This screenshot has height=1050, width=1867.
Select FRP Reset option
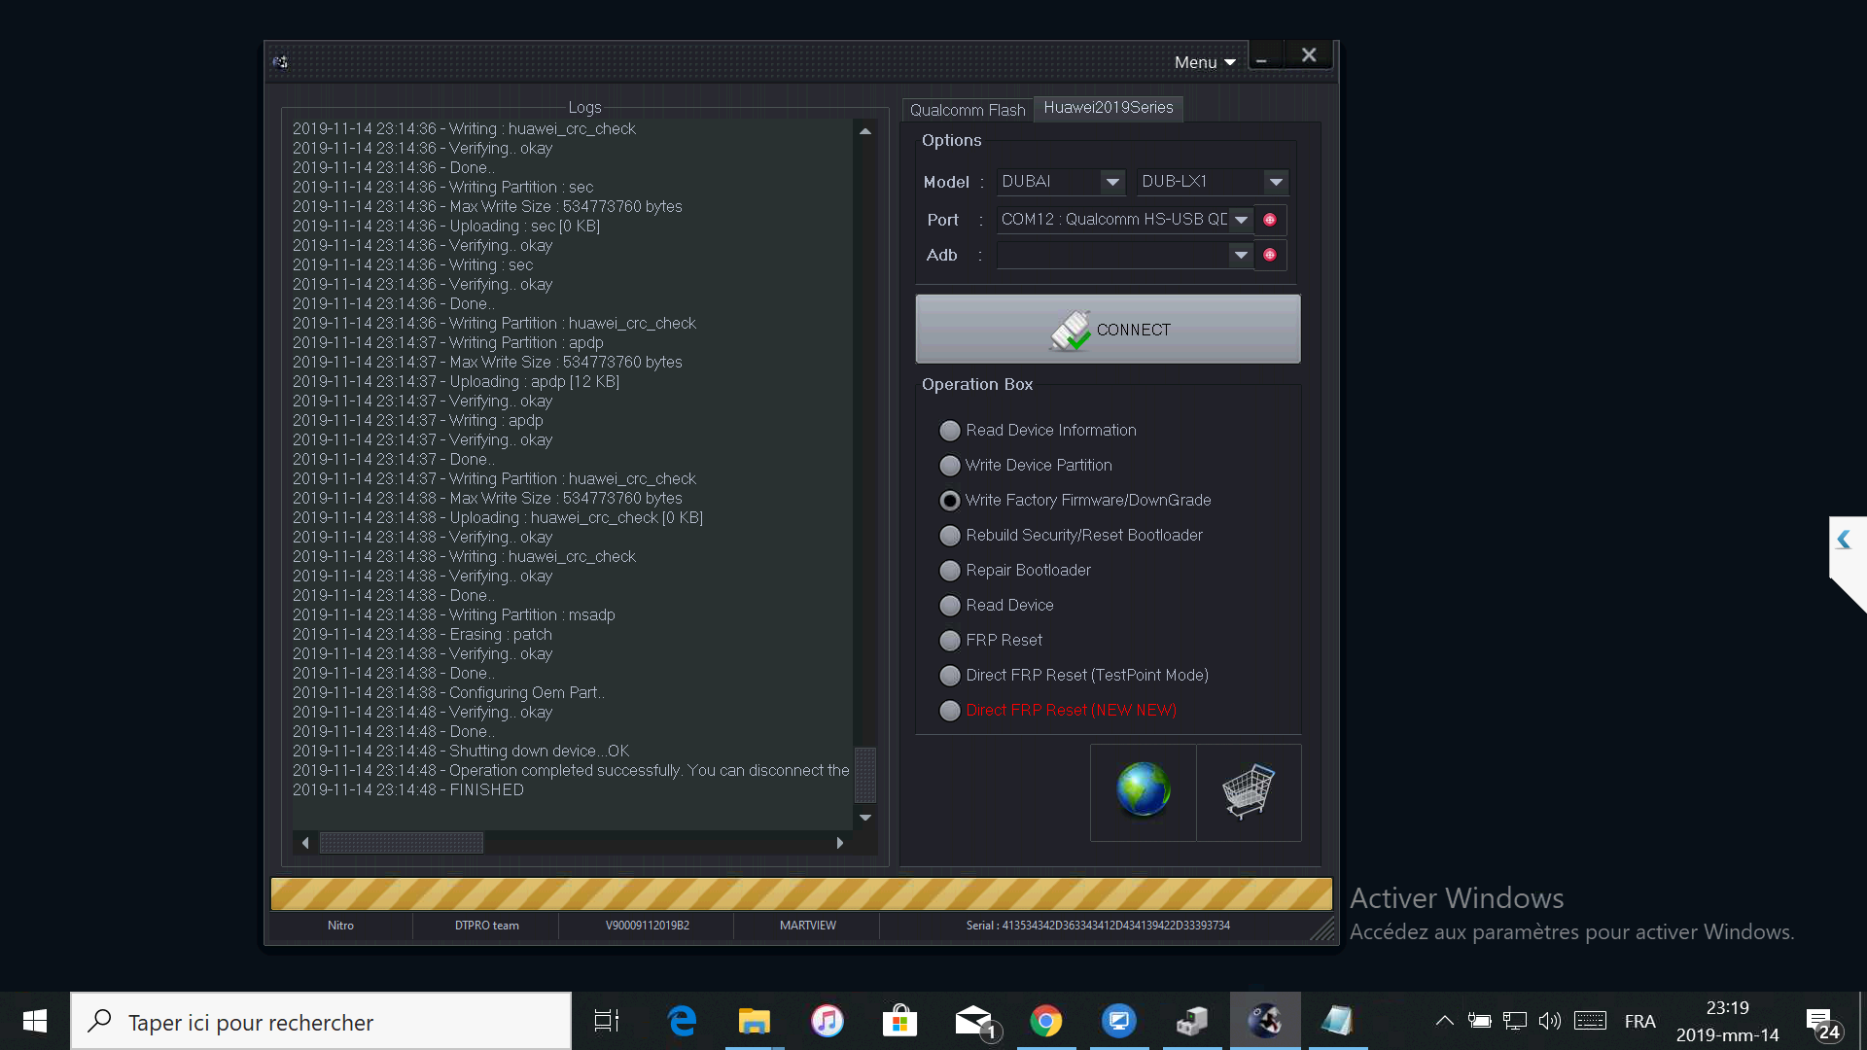click(x=991, y=641)
